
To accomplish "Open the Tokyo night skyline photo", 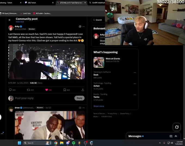I will point(47,62).
